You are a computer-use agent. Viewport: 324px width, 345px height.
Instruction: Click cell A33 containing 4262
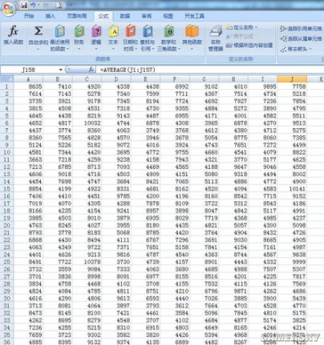pyautogui.click(x=29, y=320)
